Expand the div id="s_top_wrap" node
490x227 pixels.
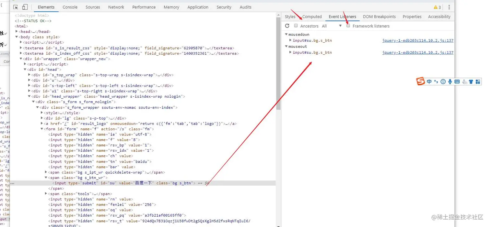coord(29,75)
